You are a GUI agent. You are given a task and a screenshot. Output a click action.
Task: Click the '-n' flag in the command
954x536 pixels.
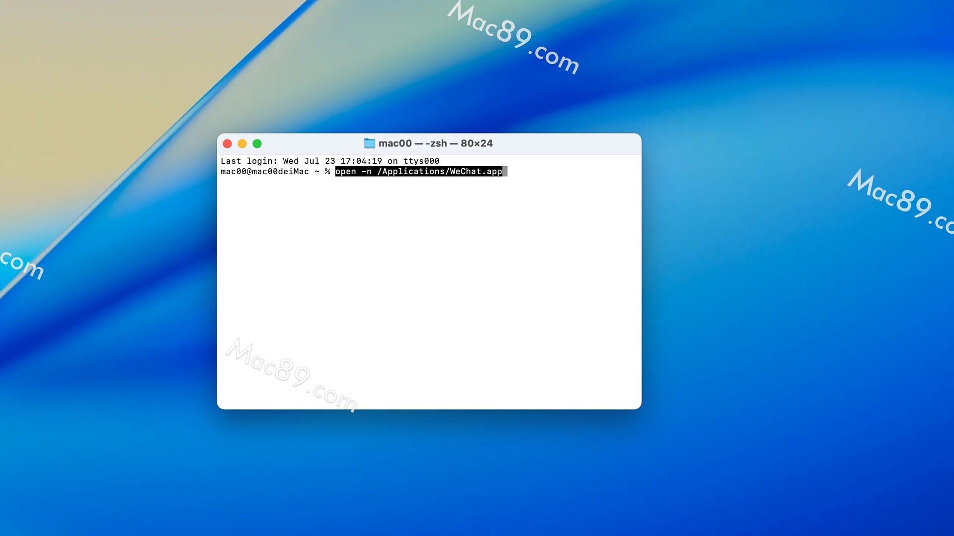point(366,171)
